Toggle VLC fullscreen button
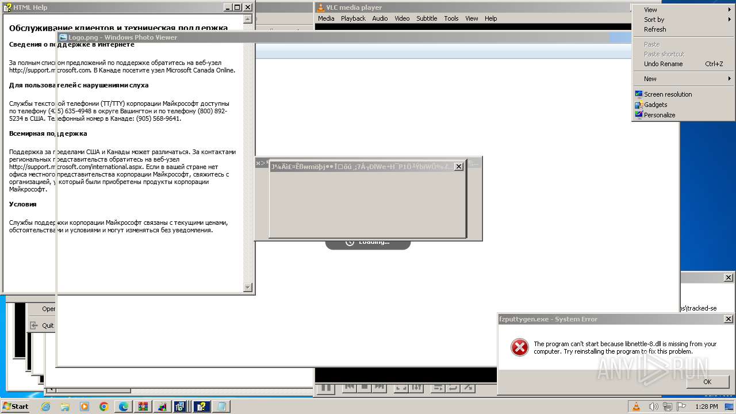 (x=401, y=388)
